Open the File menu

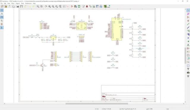coord(1,3)
